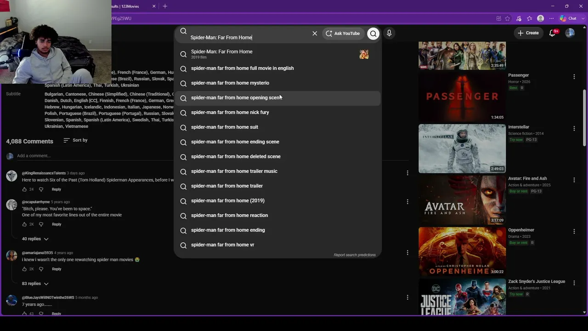The image size is (588, 331).
Task: Choose suggestion 'full movie in english'
Action: 277,68
